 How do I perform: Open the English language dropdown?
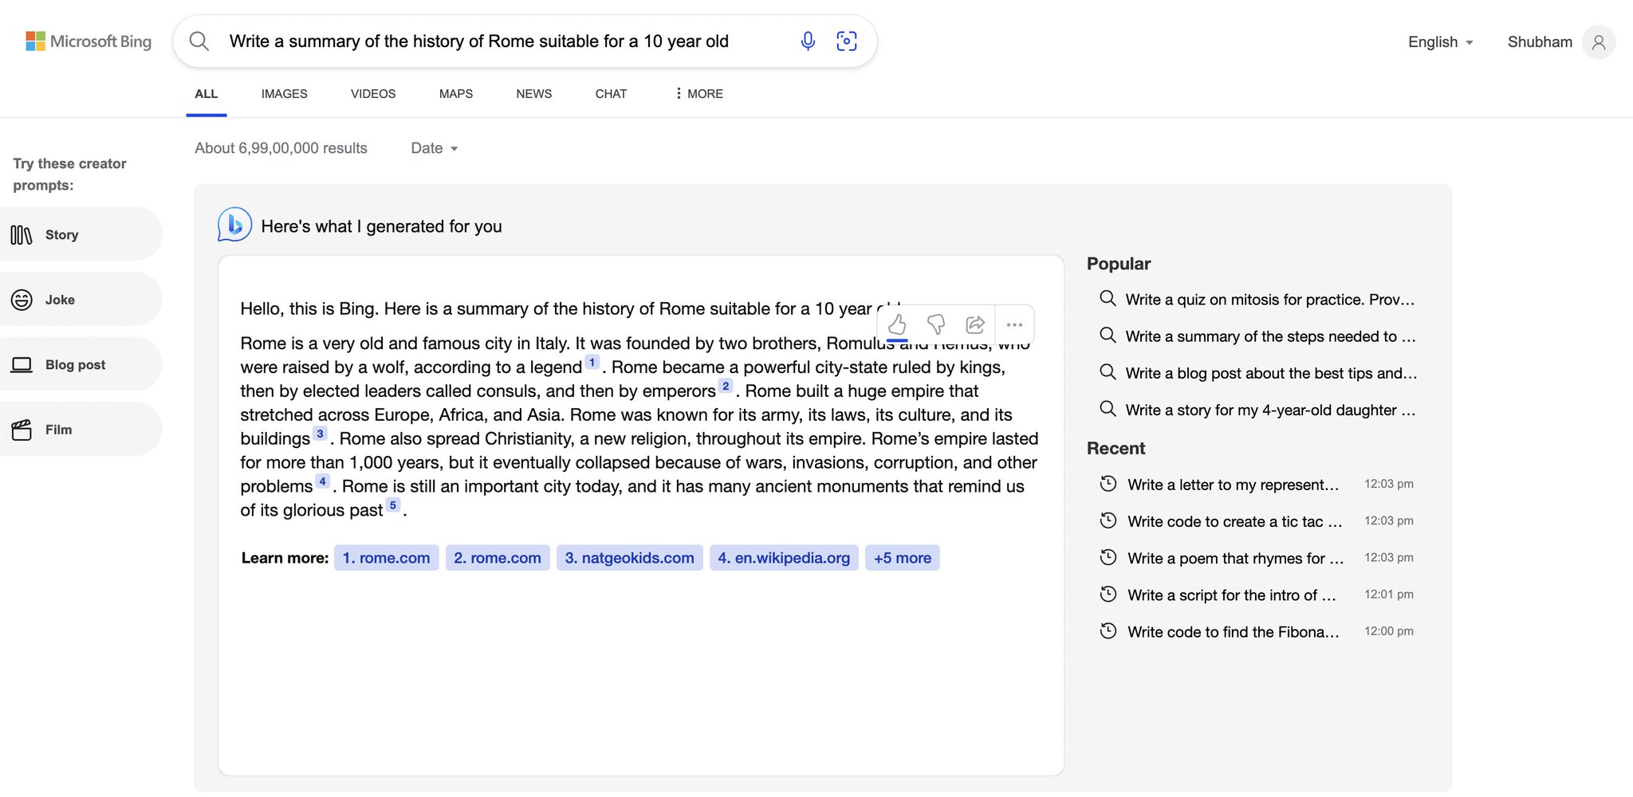click(1440, 42)
